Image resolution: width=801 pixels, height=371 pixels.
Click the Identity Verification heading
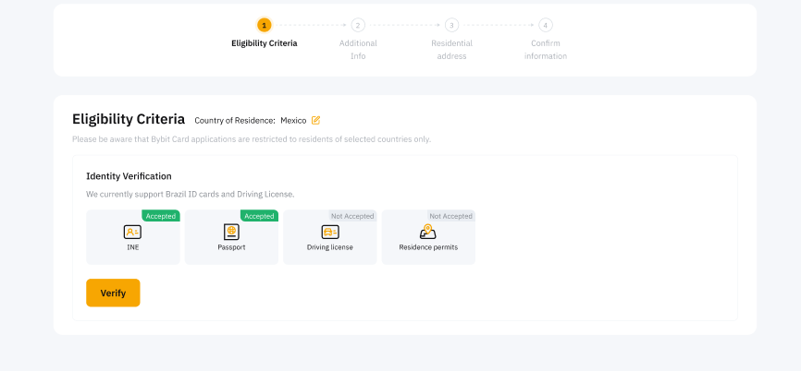[129, 175]
